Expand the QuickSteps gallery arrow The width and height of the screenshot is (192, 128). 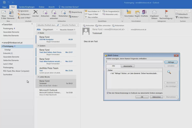tap(121, 17)
